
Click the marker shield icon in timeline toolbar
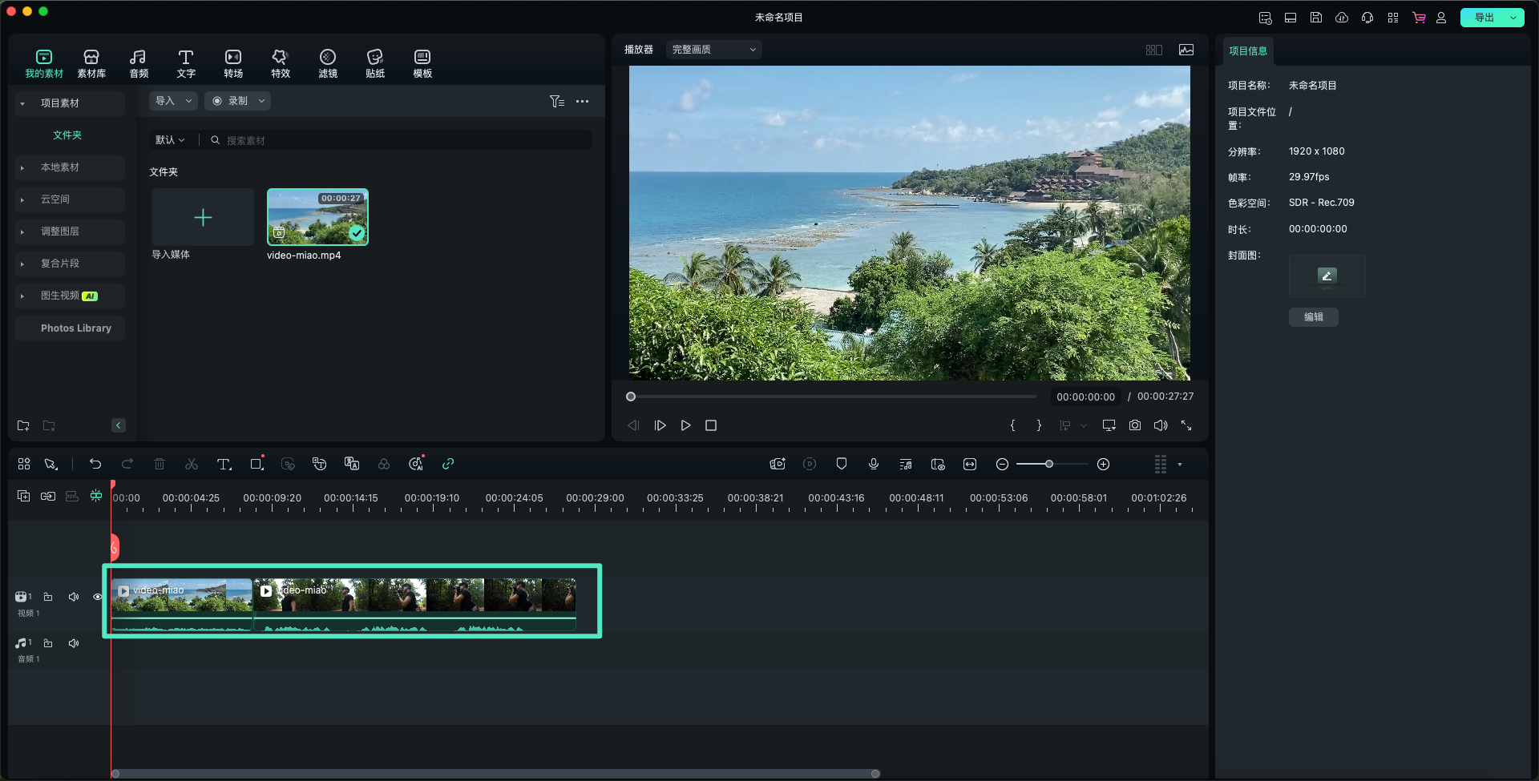(x=842, y=464)
